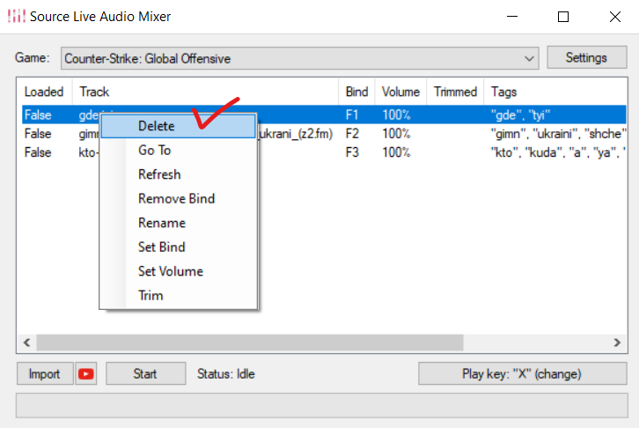The image size is (639, 428).
Task: Open the Settings button
Action: 585,58
